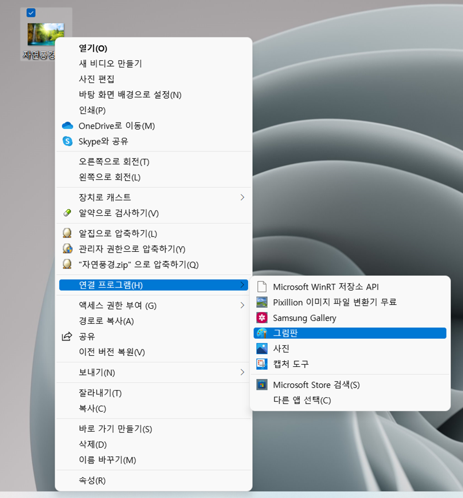Click the 캡처 도구 snipping icon
463x498 pixels.
click(262, 364)
